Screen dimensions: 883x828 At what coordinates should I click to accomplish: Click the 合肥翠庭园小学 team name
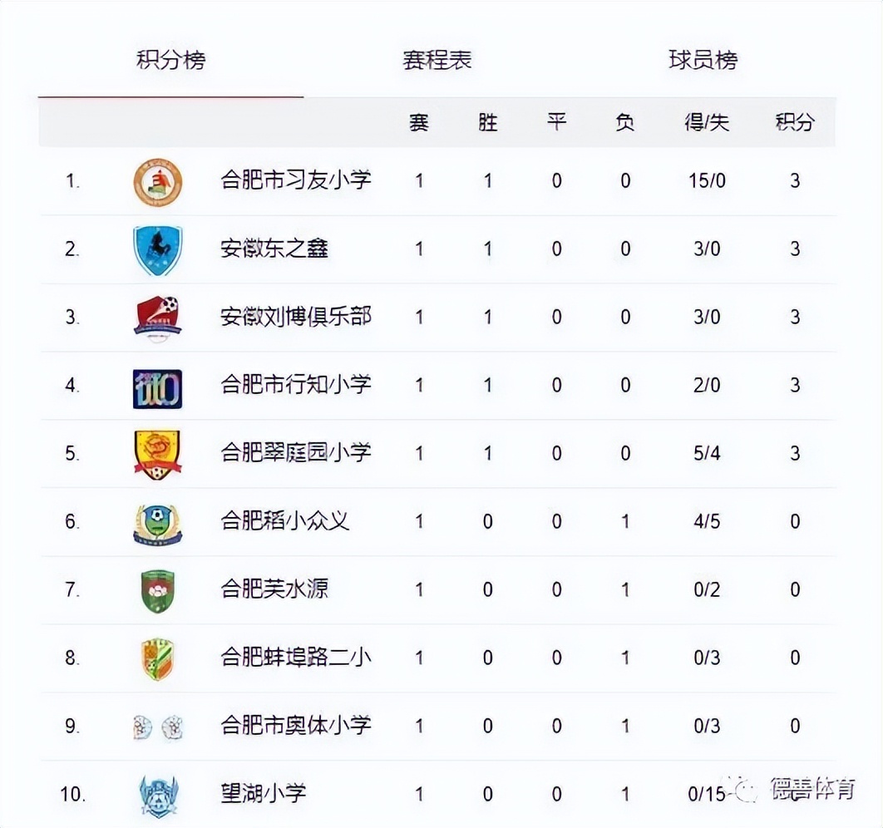coord(295,453)
